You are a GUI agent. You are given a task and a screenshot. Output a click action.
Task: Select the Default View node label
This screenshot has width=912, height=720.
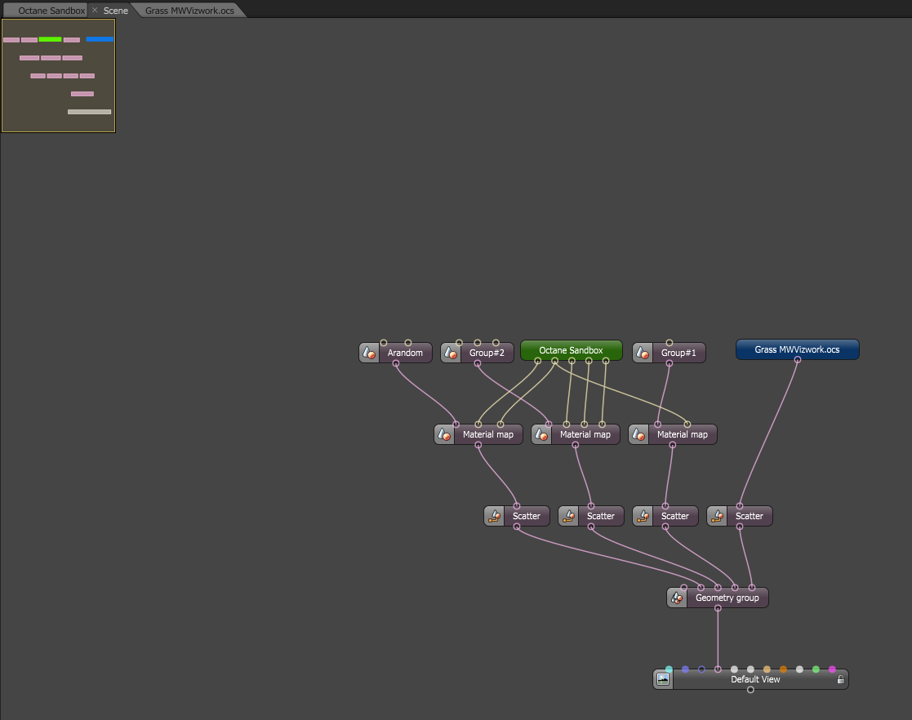click(755, 679)
